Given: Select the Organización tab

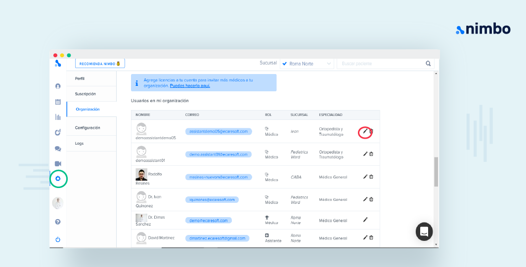Looking at the screenshot, I should 91,109.
